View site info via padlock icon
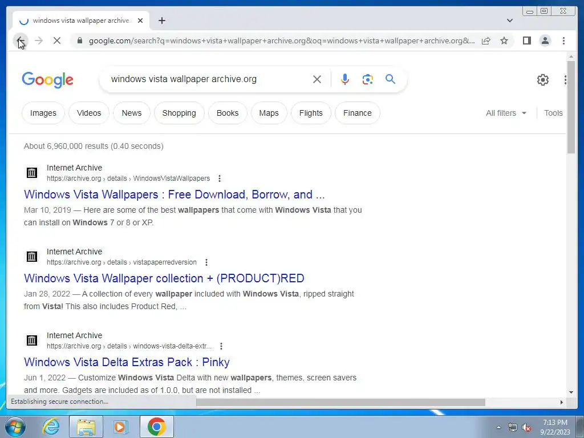The height and width of the screenshot is (438, 584). (x=80, y=40)
